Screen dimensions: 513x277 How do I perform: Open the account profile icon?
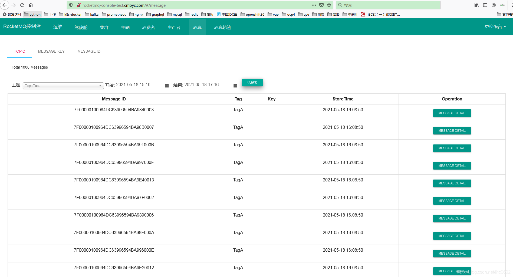click(x=494, y=5)
